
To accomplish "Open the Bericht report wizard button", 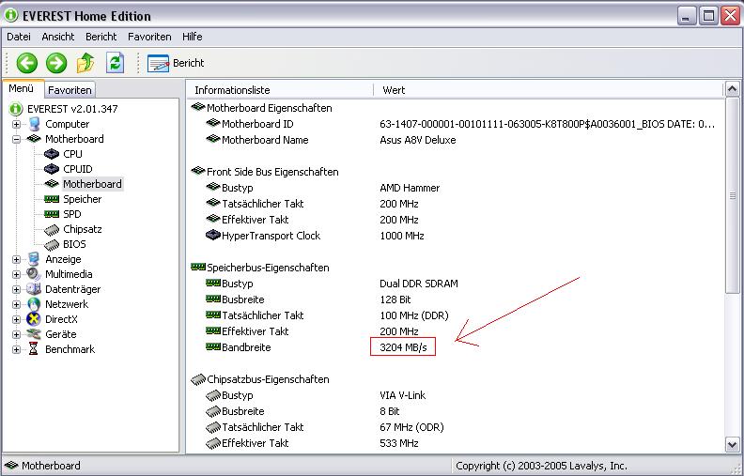I will [x=176, y=63].
